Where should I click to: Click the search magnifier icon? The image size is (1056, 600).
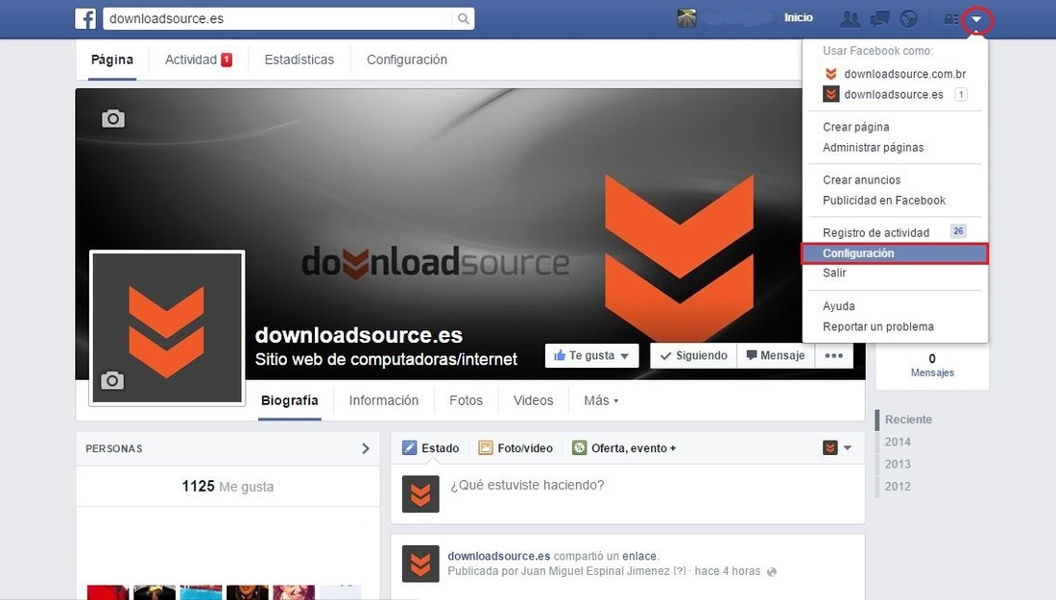click(x=464, y=19)
